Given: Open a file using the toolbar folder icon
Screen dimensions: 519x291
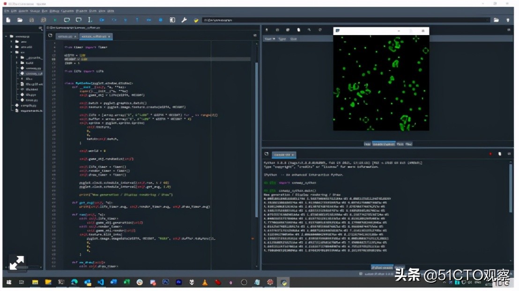Looking at the screenshot, I should pos(20,20).
